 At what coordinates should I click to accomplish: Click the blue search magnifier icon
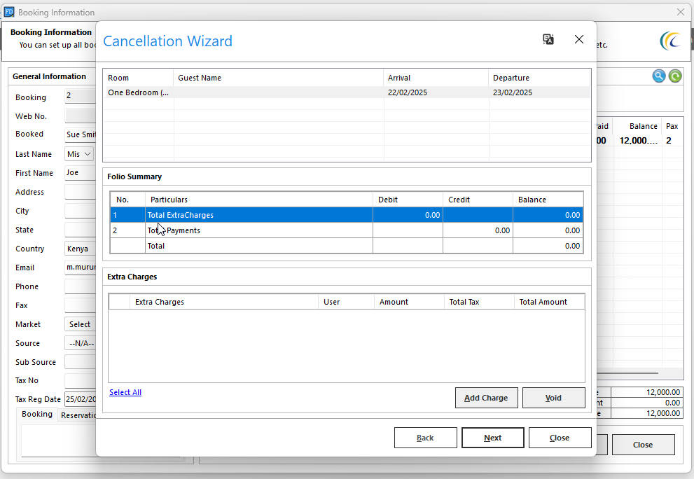coord(659,76)
